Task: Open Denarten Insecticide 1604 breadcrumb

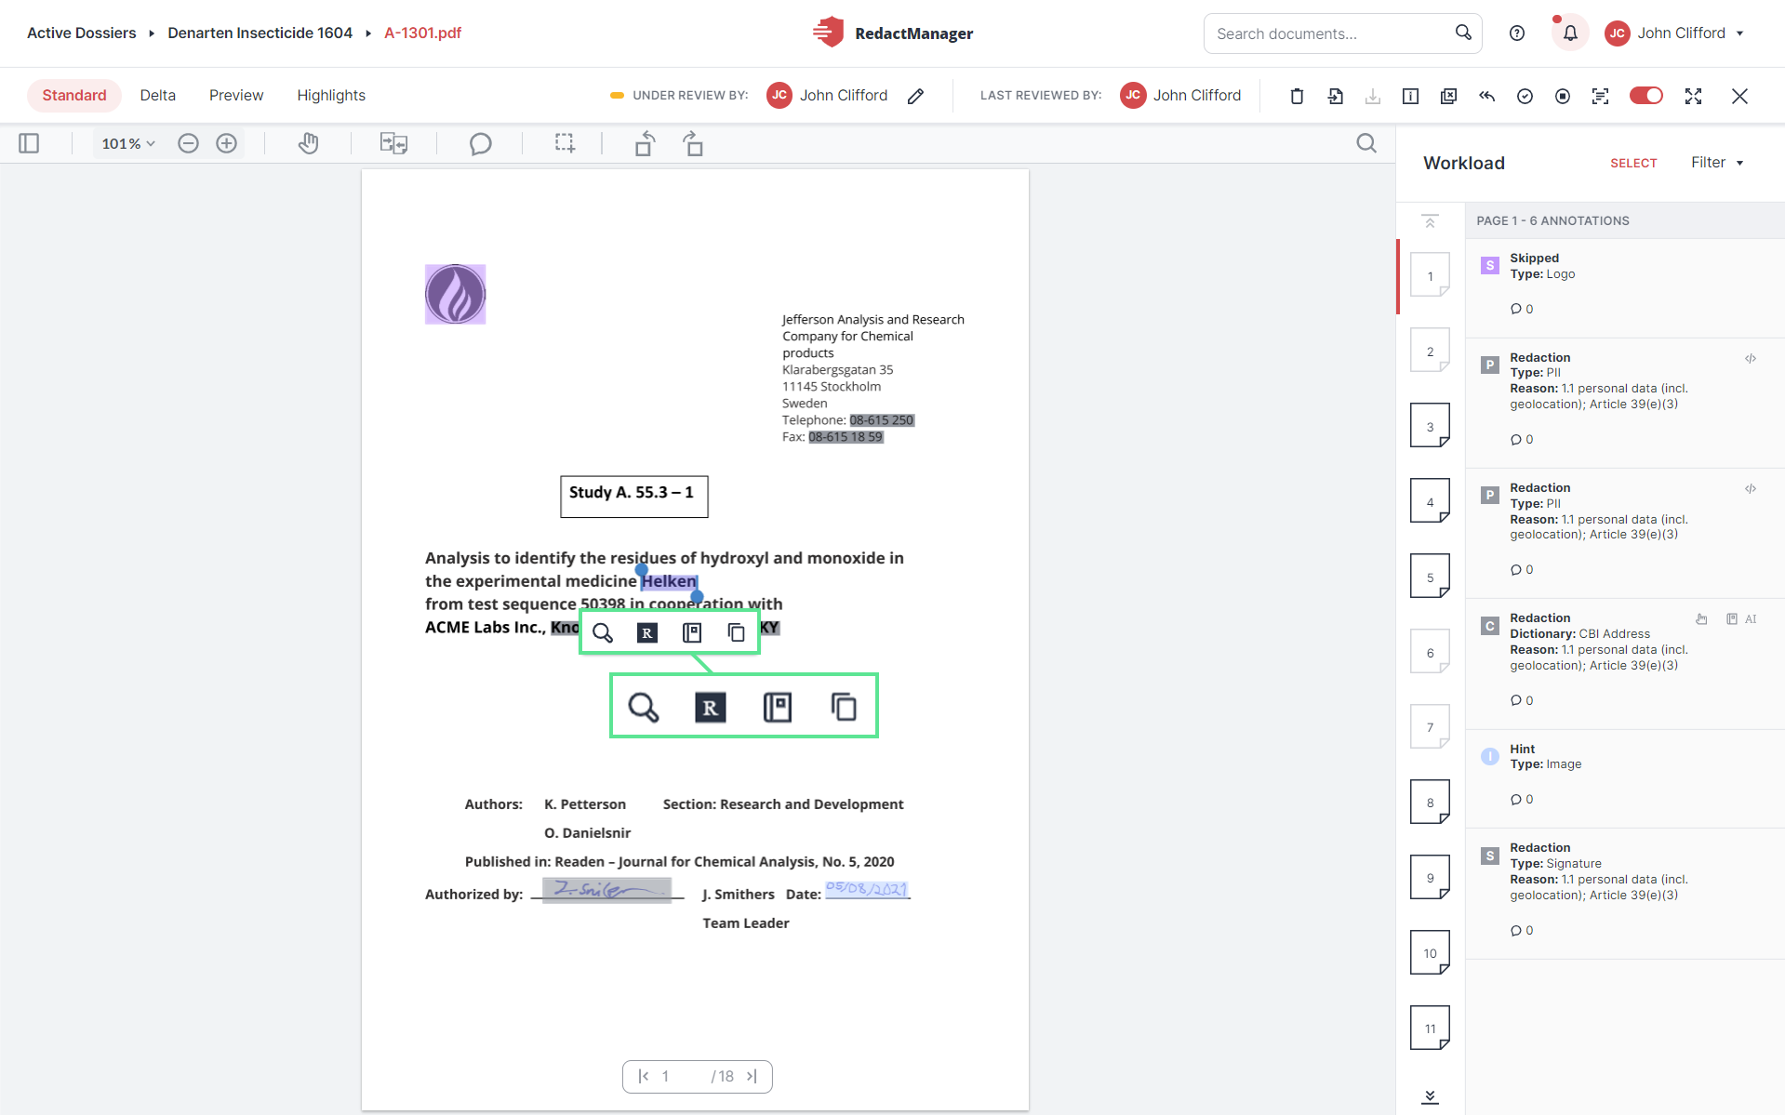Action: 260,33
